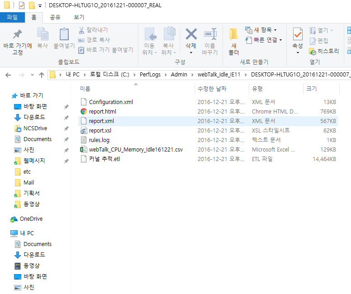Sort by Date modified (수정한 날짜) header
This screenshot has width=351, height=294.
[x=222, y=89]
